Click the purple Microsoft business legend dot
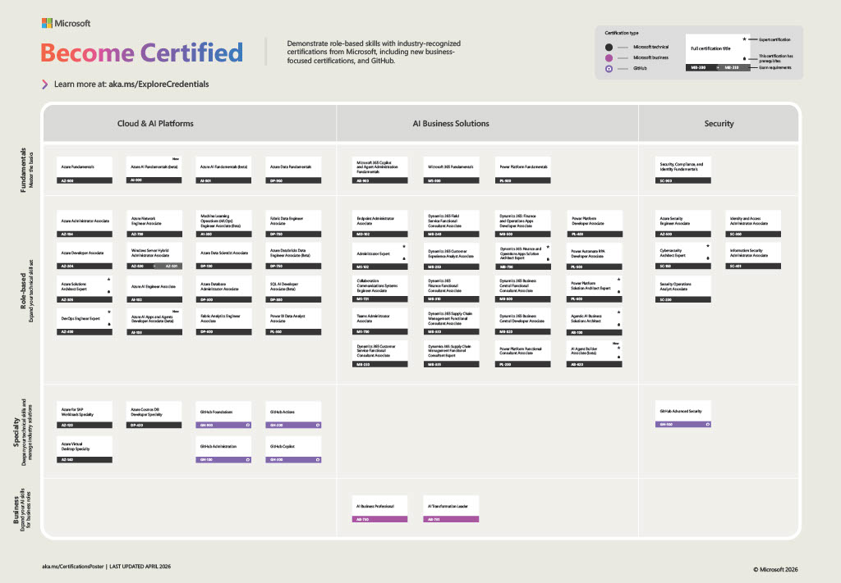This screenshot has height=583, width=841. [609, 58]
